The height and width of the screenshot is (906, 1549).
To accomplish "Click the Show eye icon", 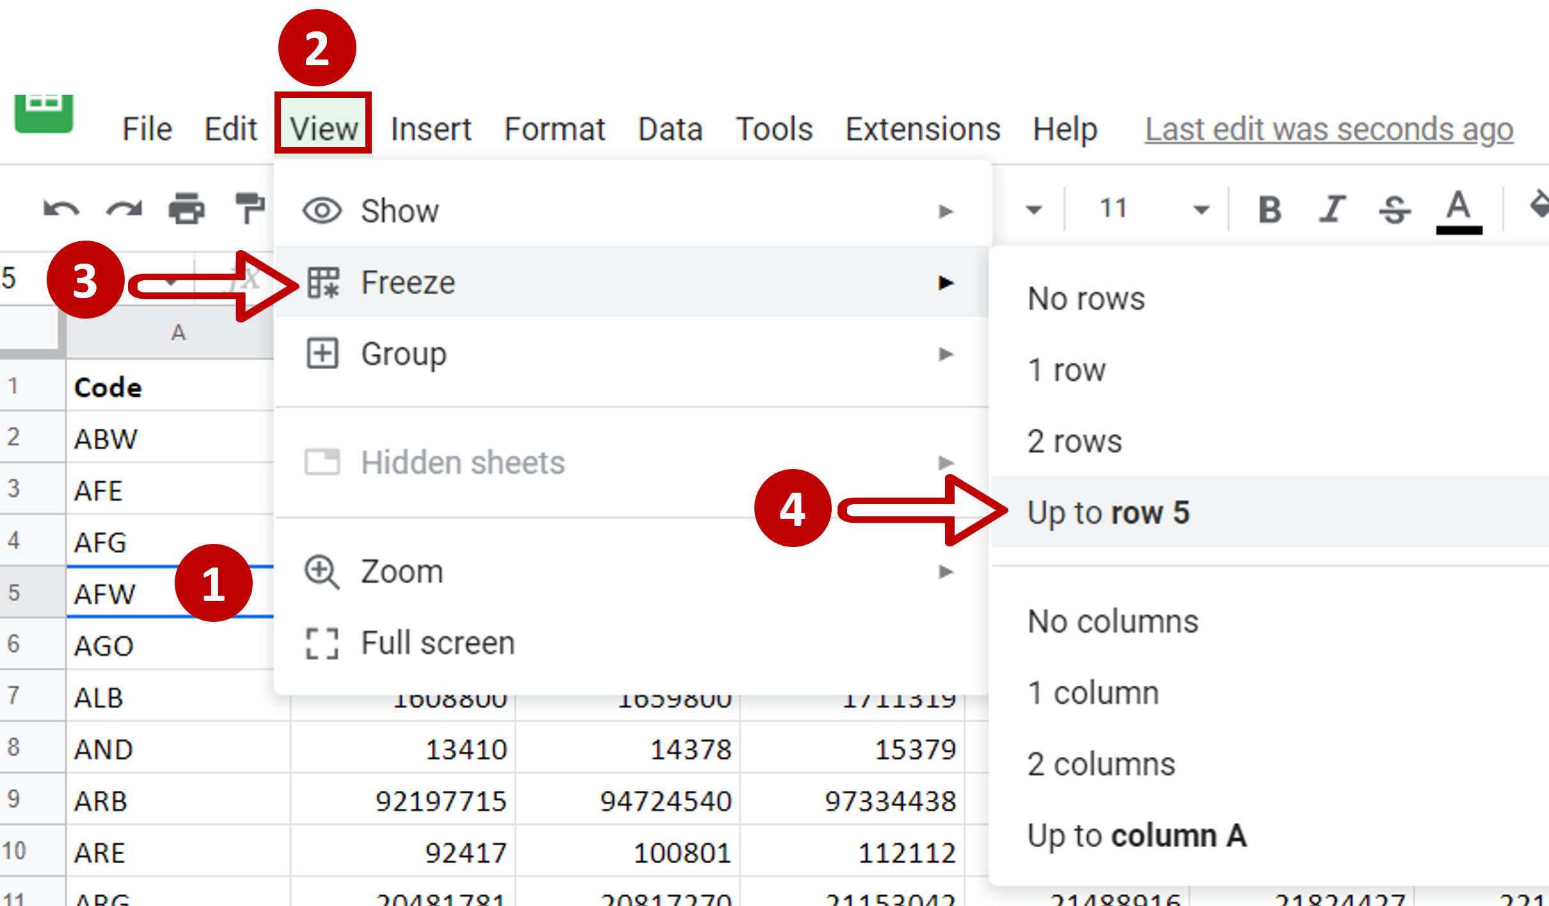I will click(322, 211).
